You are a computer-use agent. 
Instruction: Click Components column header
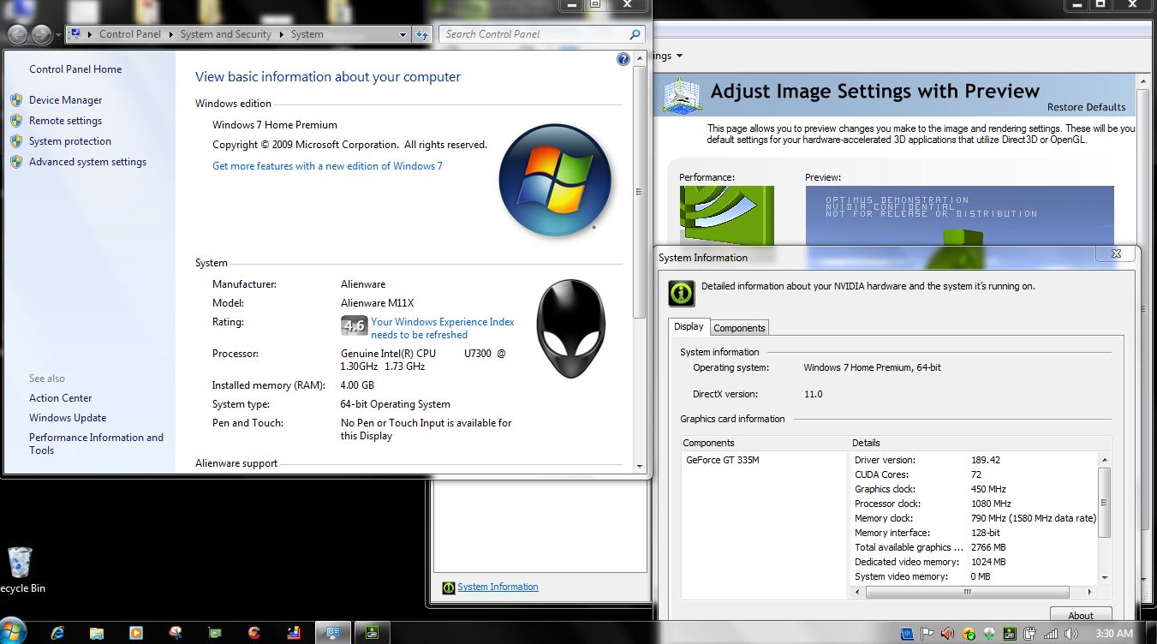tap(765, 443)
